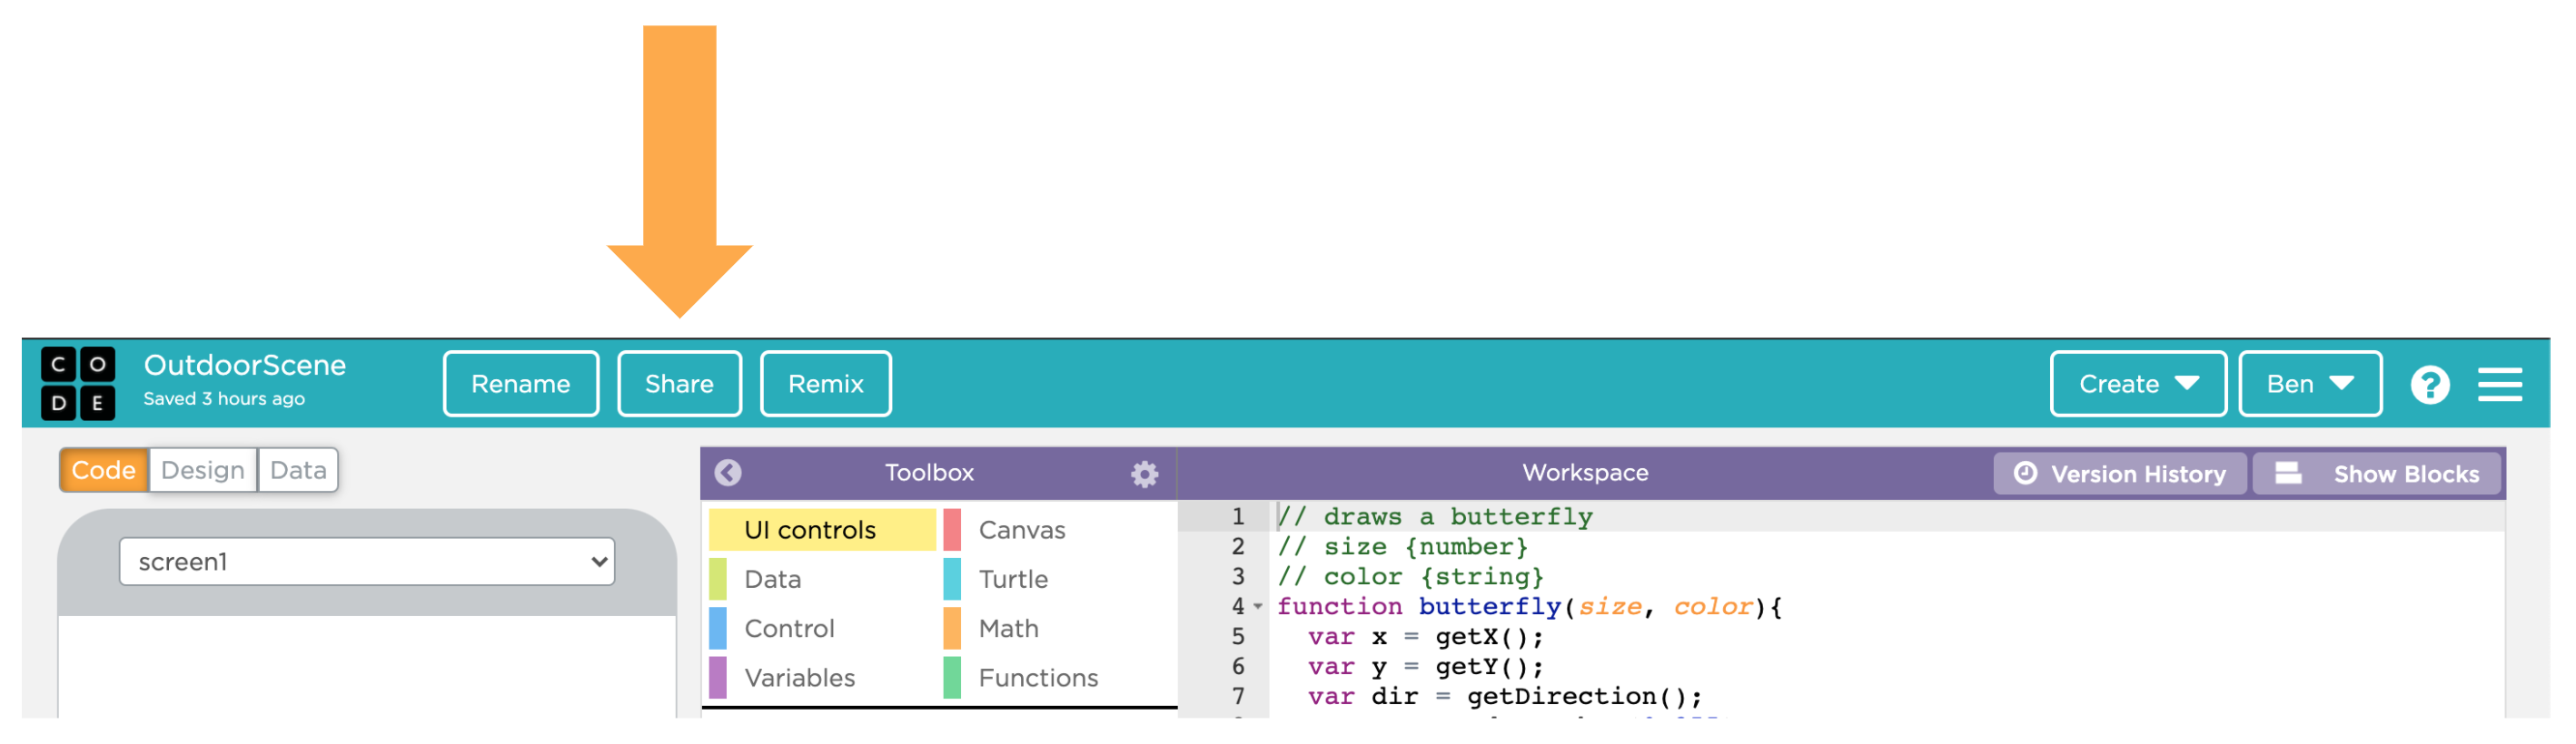Open Toolbox settings gear icon
The image size is (2576, 744).
1144,474
